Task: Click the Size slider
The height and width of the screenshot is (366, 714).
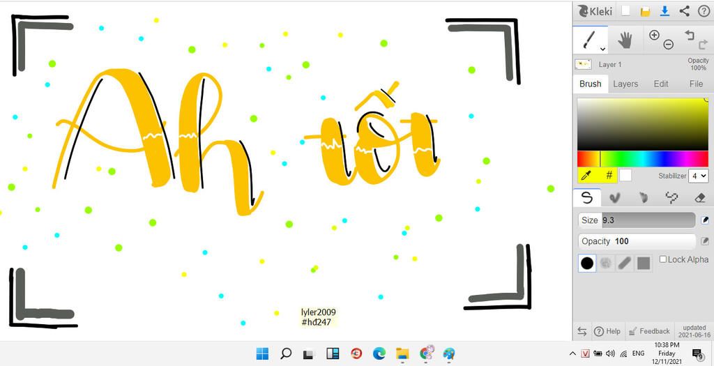Action: tap(637, 220)
